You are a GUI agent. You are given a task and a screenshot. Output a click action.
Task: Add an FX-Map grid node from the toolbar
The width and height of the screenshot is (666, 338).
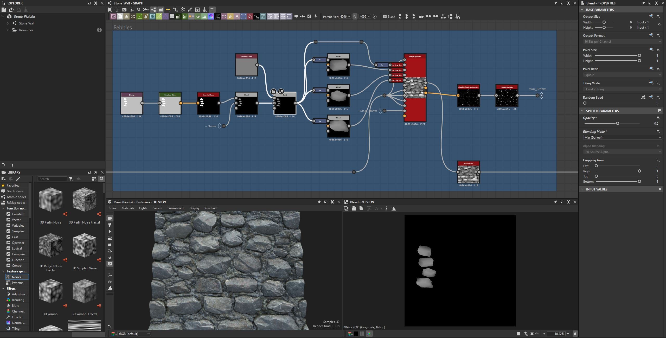[x=172, y=16]
